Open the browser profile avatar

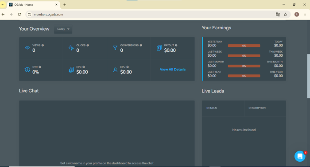297,15
